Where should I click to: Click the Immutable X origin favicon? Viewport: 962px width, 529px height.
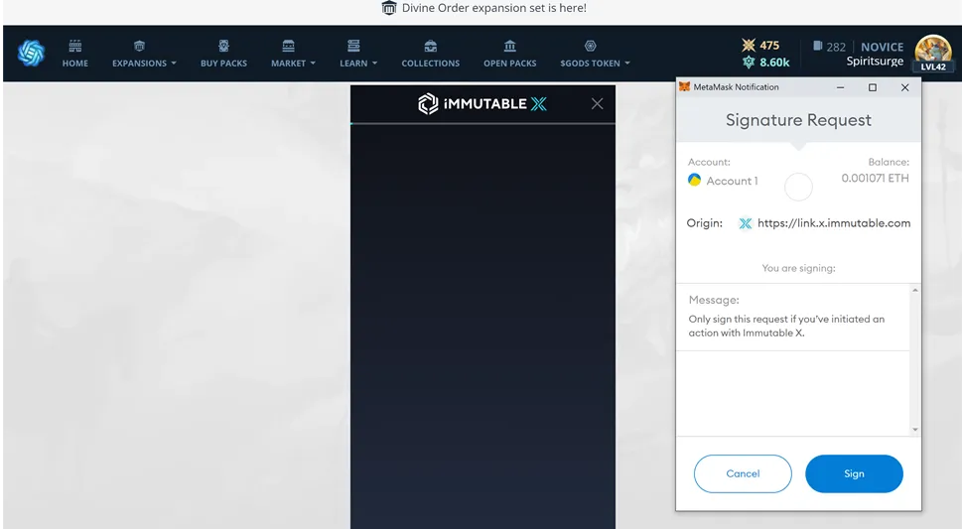[746, 223]
